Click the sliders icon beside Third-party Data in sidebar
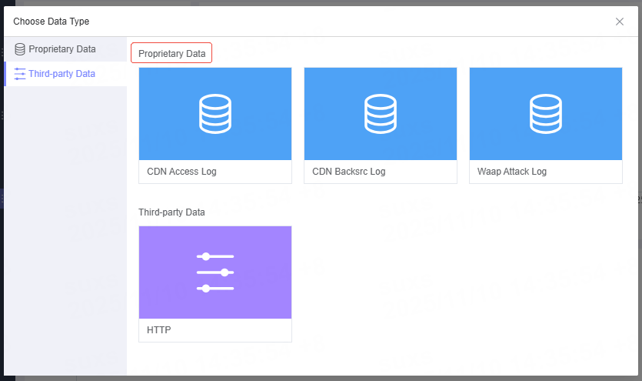 [x=20, y=74]
